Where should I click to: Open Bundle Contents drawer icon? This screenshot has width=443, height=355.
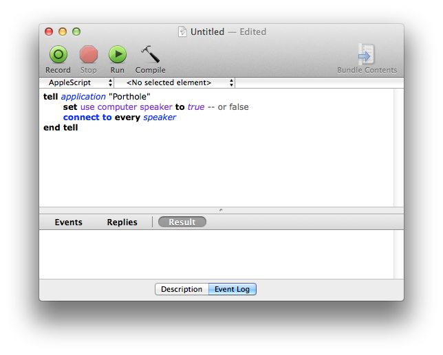(x=367, y=54)
